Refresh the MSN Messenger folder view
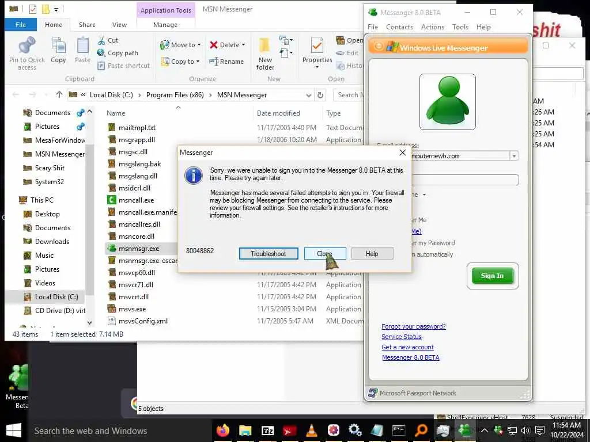The width and height of the screenshot is (590, 442). pos(320,95)
